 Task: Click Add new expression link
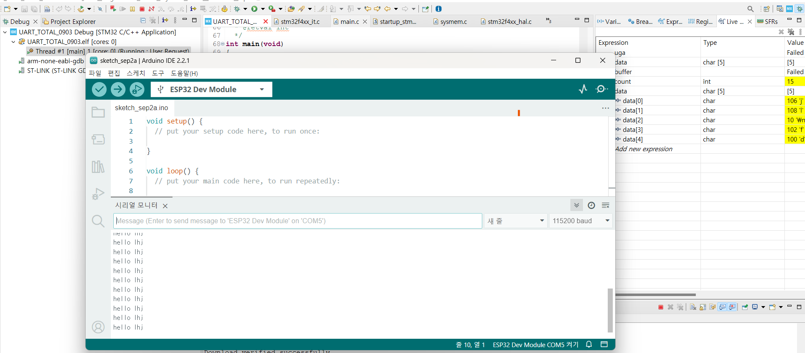tap(644, 149)
